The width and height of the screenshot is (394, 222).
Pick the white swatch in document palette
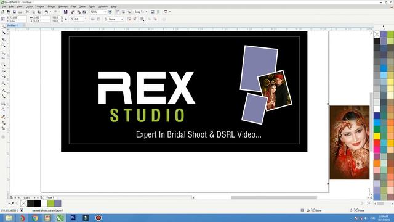[44, 203]
